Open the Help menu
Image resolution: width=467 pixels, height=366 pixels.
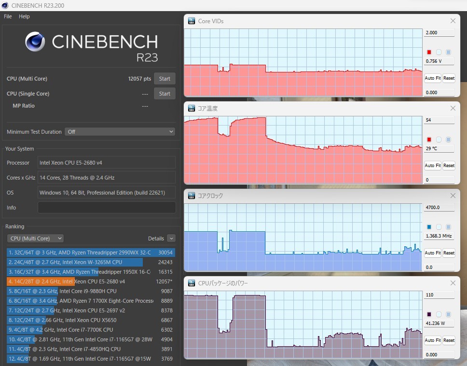(24, 16)
